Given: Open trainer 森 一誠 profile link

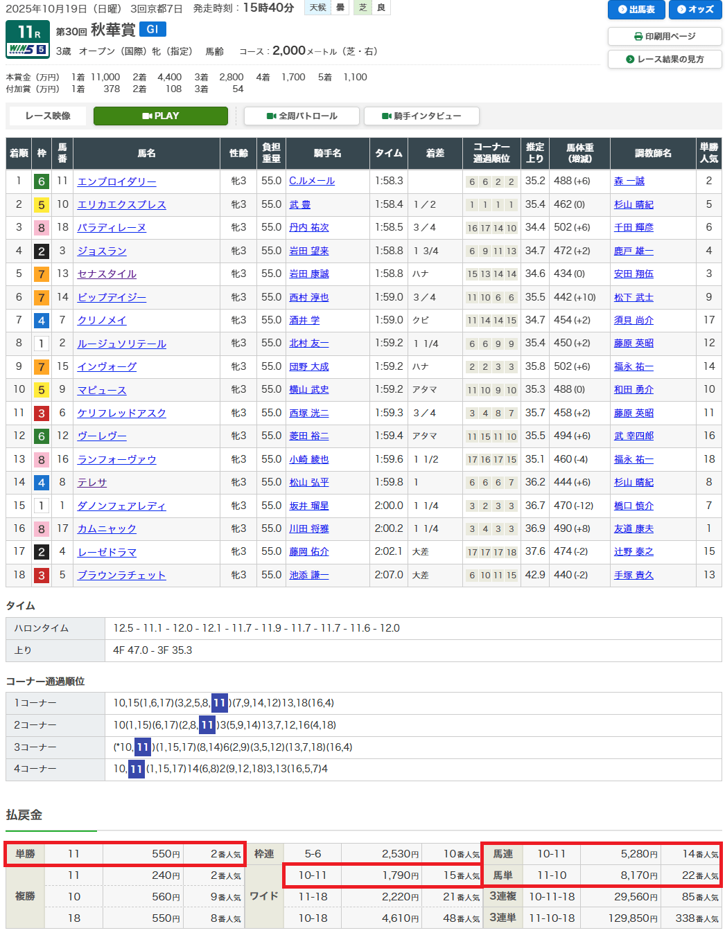Looking at the screenshot, I should [629, 181].
